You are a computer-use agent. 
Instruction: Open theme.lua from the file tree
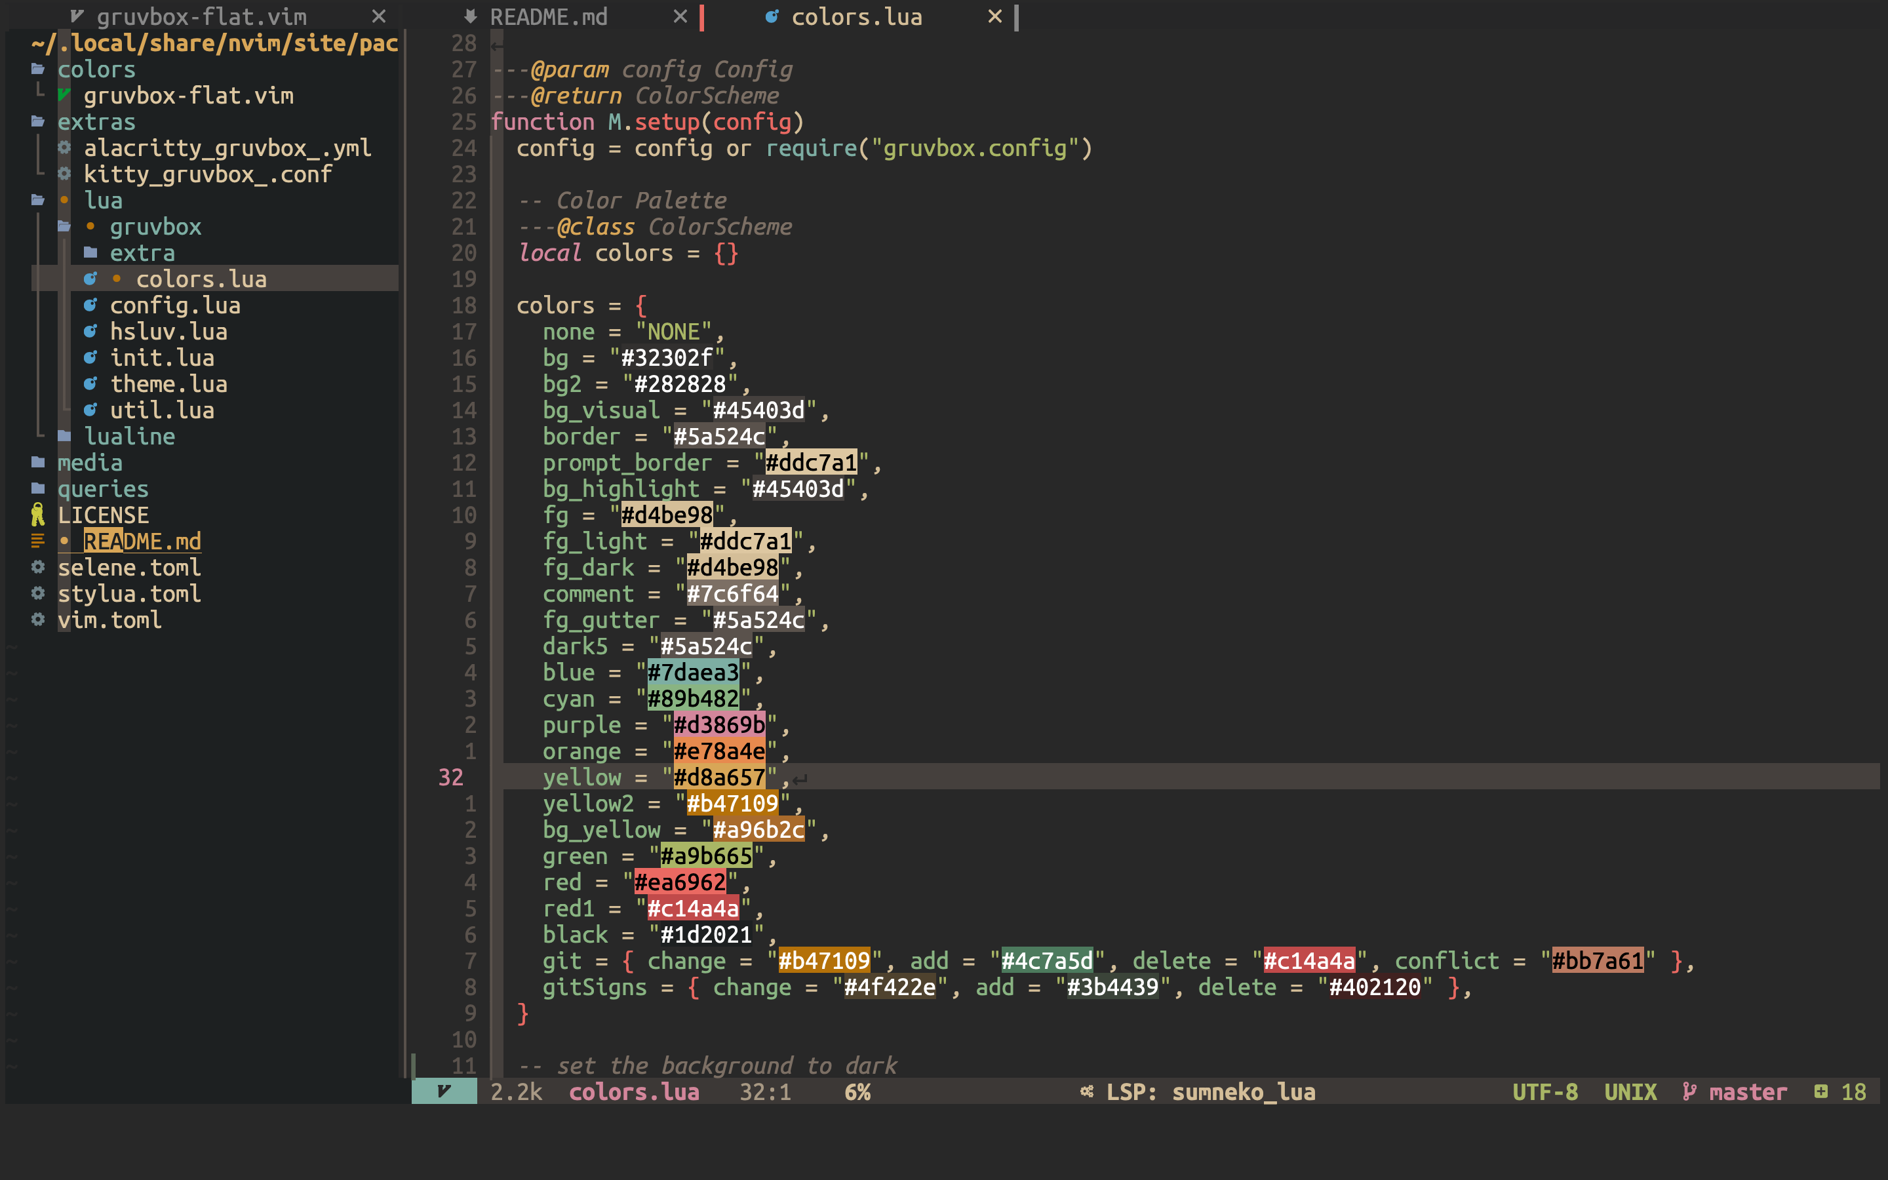pos(168,384)
